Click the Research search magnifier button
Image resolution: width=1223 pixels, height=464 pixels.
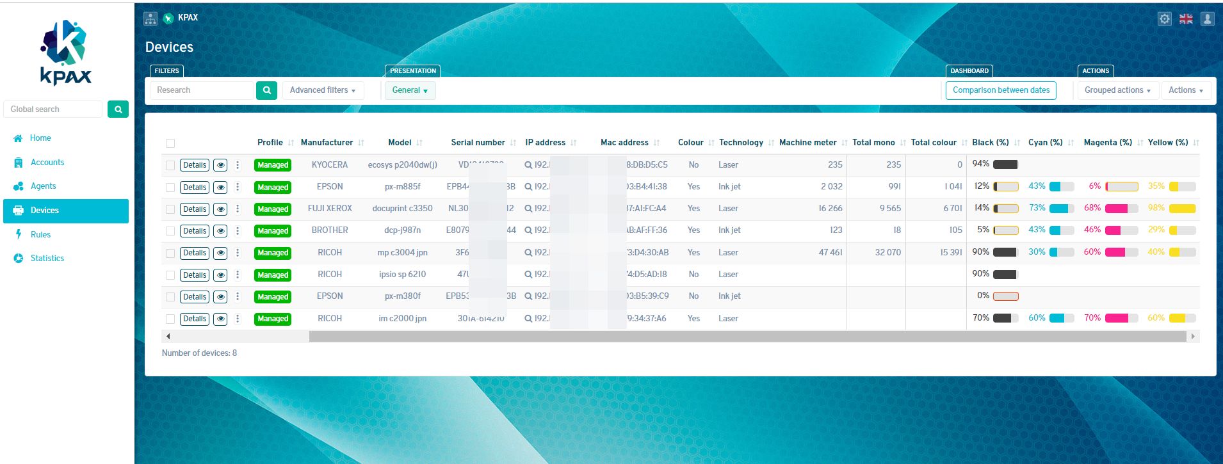tap(267, 90)
